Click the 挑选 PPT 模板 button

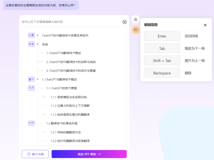[x=89, y=154]
